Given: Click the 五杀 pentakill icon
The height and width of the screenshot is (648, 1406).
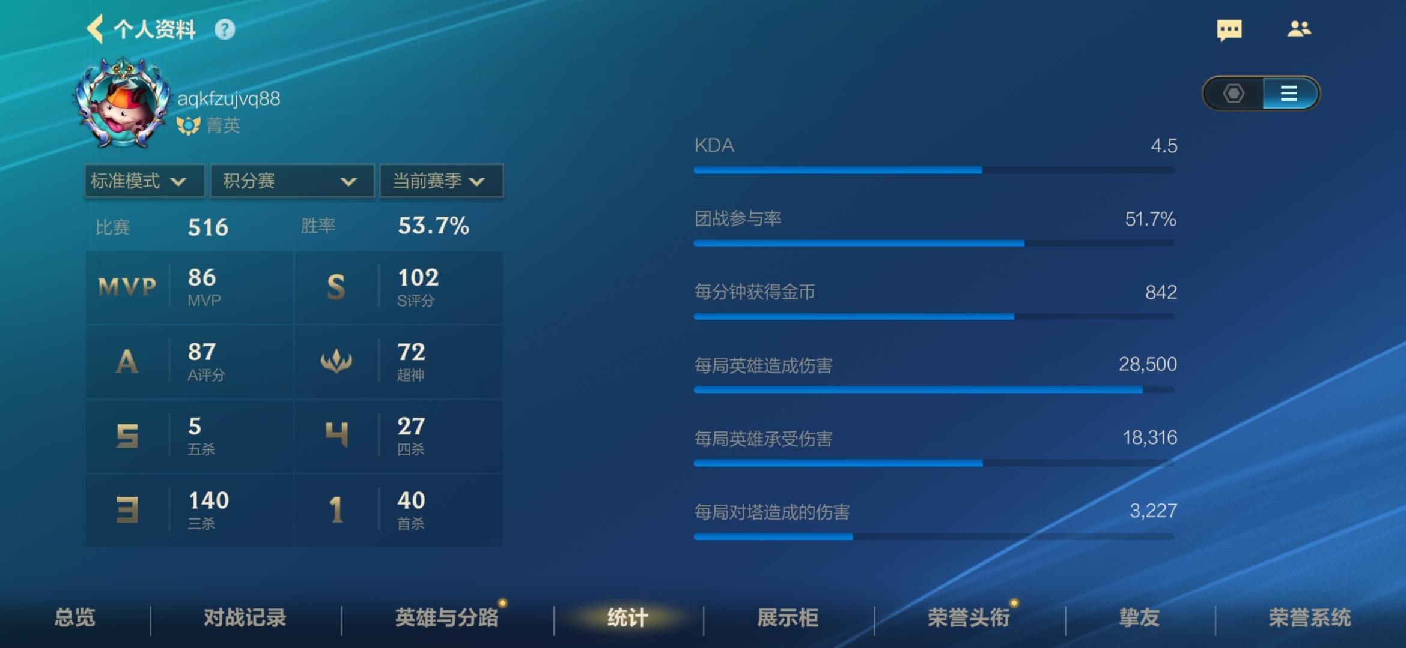Looking at the screenshot, I should click(x=127, y=436).
